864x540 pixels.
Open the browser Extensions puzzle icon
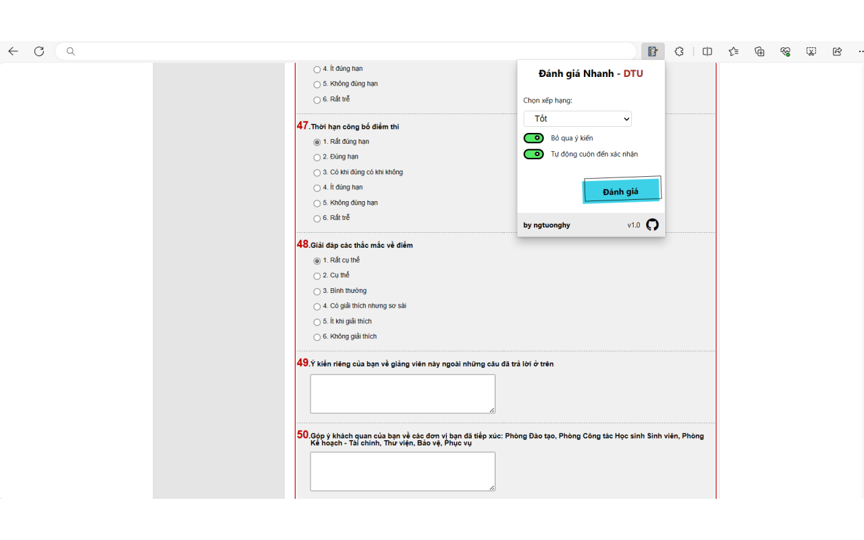click(679, 51)
